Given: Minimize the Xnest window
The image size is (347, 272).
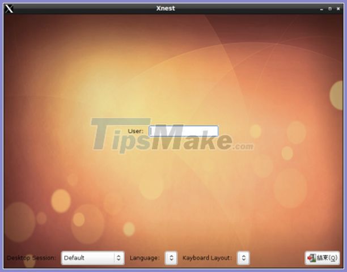Looking at the screenshot, I should point(321,9).
